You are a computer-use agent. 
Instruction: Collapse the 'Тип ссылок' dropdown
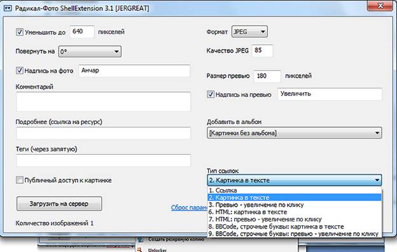coord(294,180)
